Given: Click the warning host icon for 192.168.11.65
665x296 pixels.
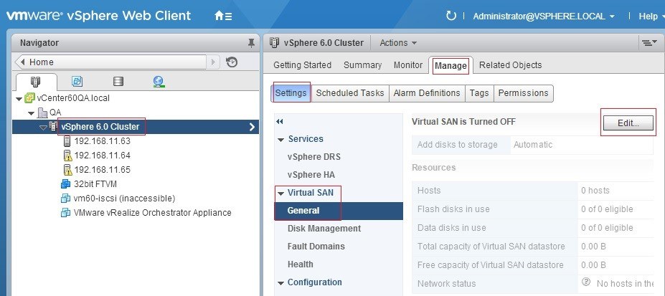Looking at the screenshot, I should click(67, 170).
